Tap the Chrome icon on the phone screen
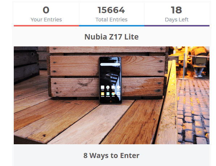216x166 pixels. 113,94
